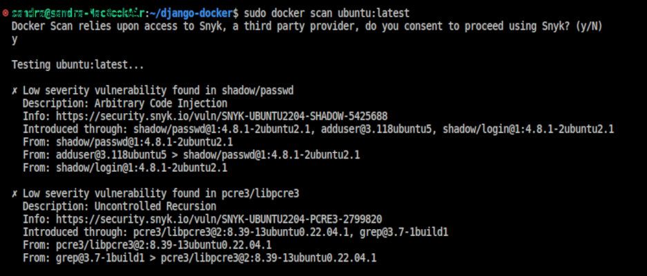This screenshot has height=276, width=647.
Task: Click the 'Introduced through: pcre3/libpcre3' line
Action: click(x=235, y=233)
